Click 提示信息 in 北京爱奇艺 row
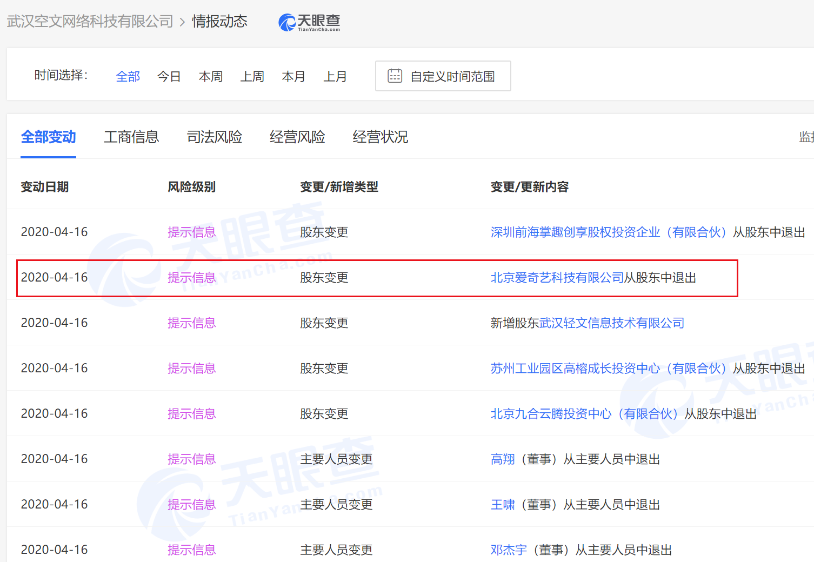Image resolution: width=814 pixels, height=562 pixels. [x=192, y=278]
